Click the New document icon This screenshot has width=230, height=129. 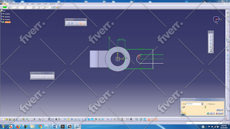3,119
